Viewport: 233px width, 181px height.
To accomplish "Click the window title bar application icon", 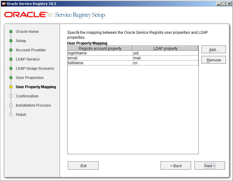I will click(x=4, y=4).
